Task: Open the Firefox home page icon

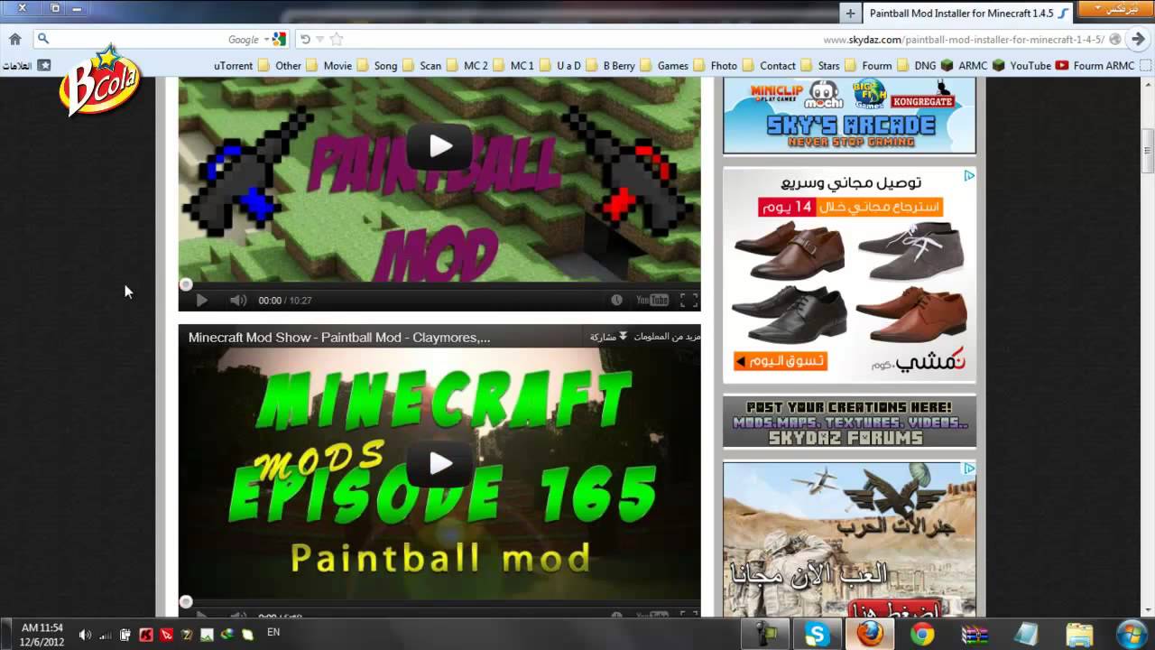Action: [x=14, y=39]
